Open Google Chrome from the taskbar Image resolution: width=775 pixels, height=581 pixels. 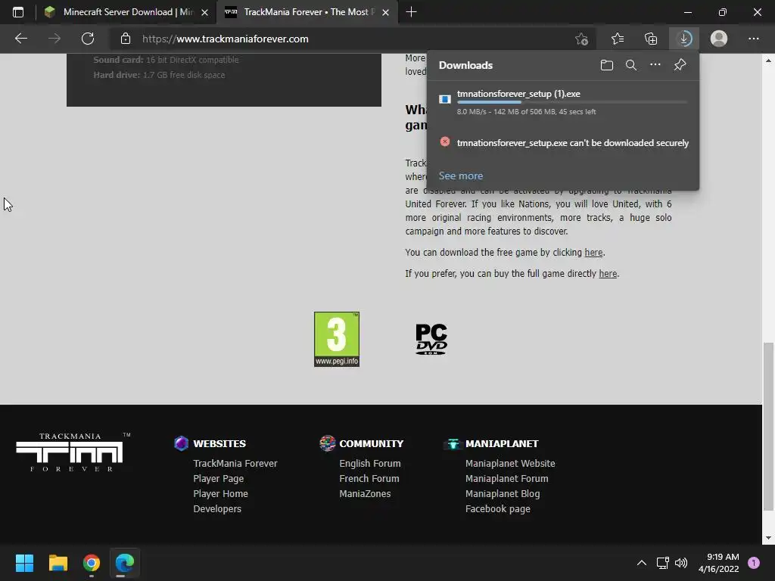coord(92,563)
